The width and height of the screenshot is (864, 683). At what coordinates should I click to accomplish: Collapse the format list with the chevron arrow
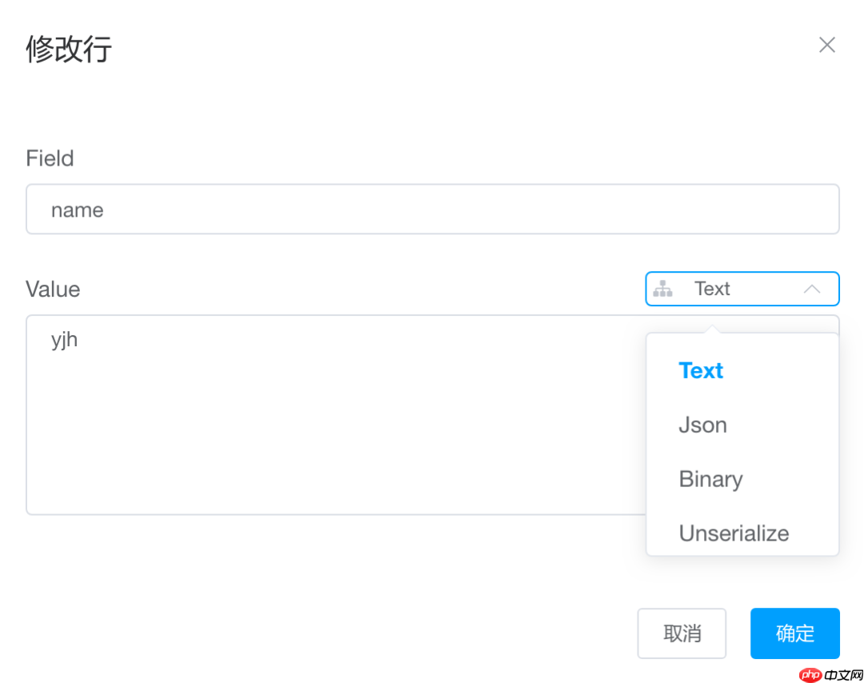click(811, 289)
